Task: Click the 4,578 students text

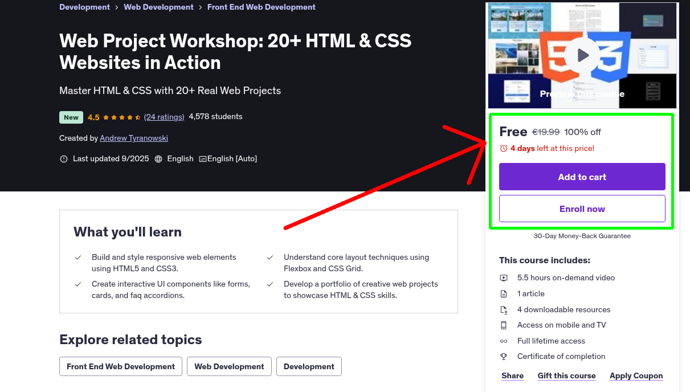Action: tap(215, 116)
